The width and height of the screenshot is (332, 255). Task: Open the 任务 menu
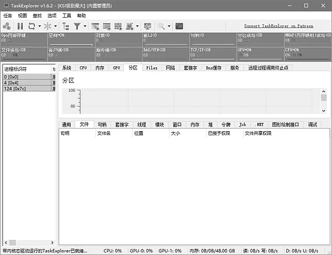pyautogui.click(x=8, y=16)
